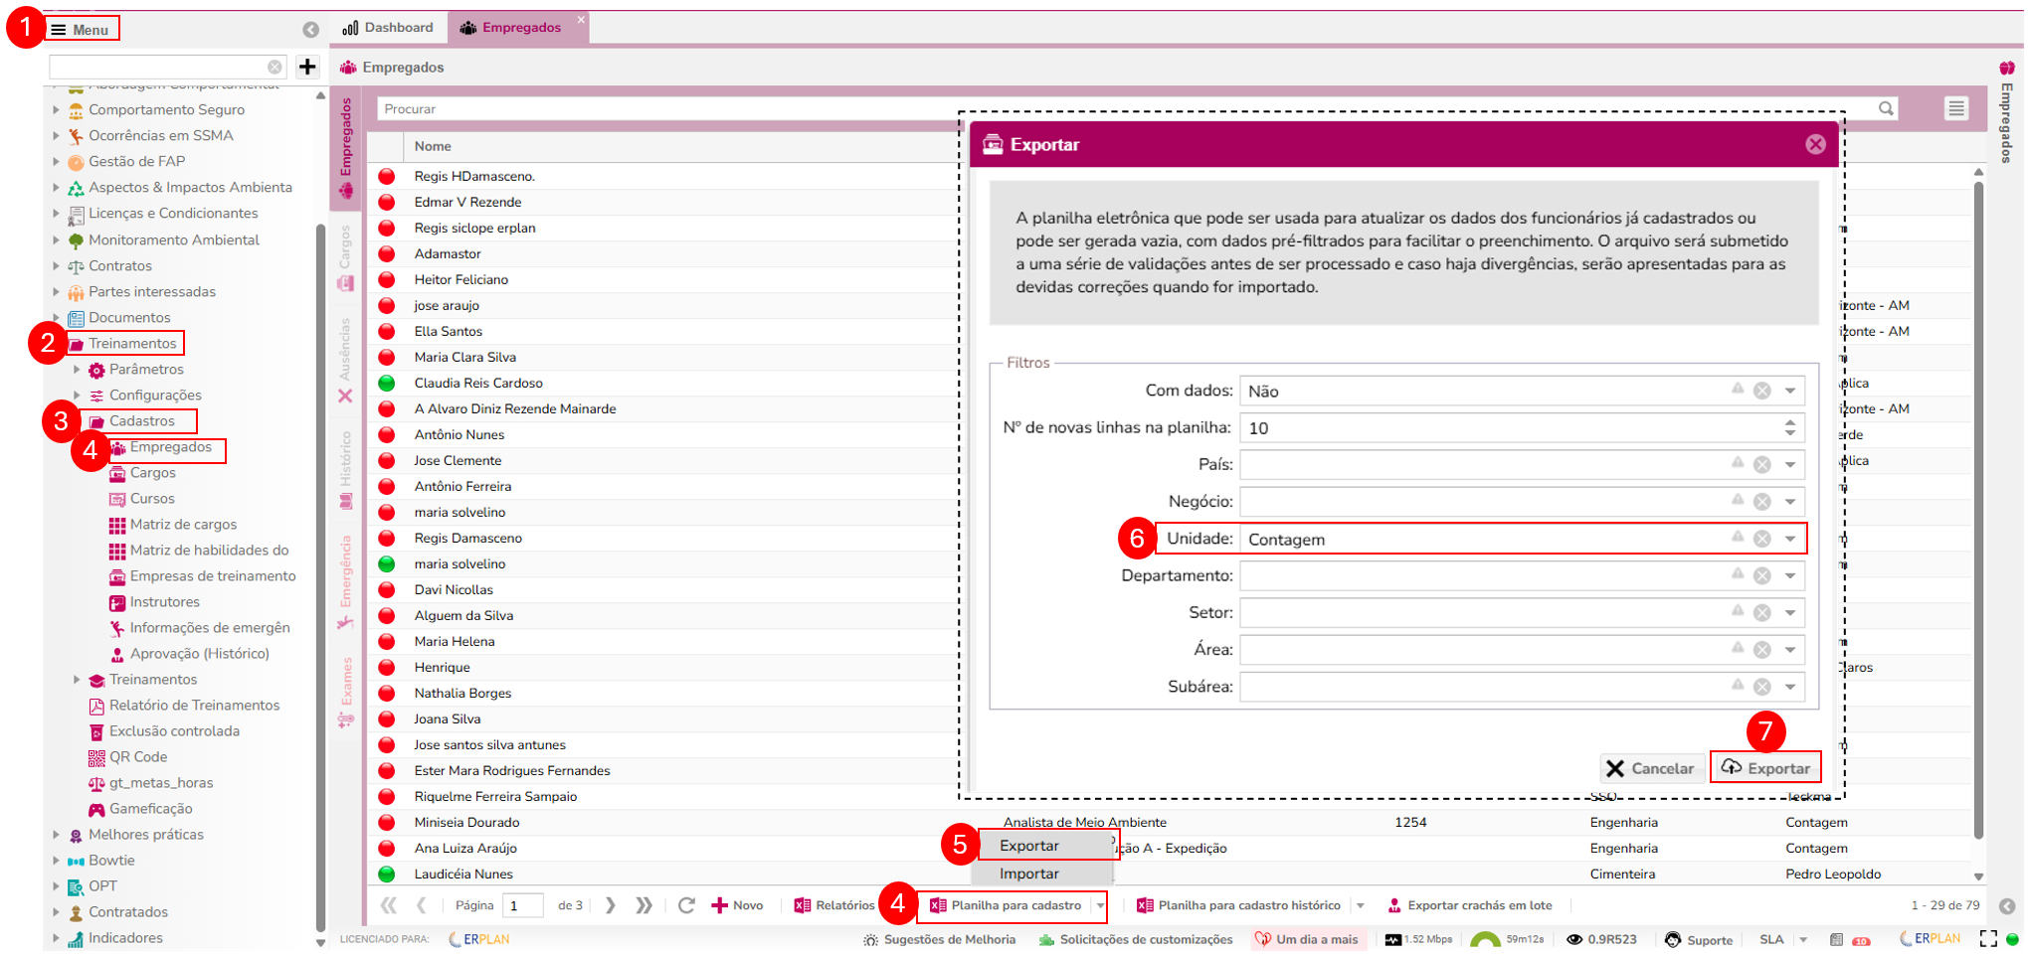
Task: Open the vertical Emergência side tab
Action: [x=345, y=582]
